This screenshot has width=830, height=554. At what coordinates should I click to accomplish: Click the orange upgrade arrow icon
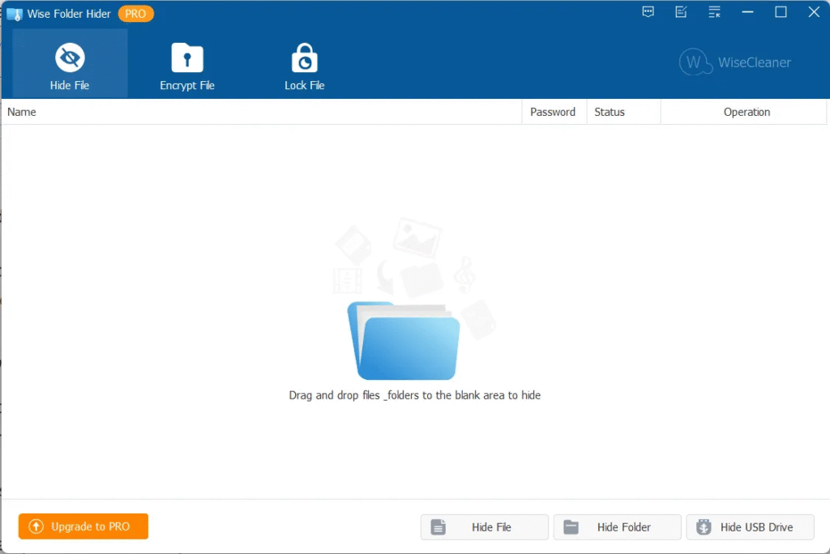36,526
